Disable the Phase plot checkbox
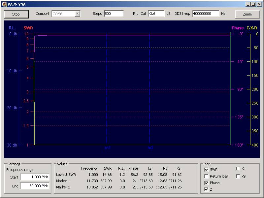Viewport: 264px width, 198px height. [x=207, y=183]
